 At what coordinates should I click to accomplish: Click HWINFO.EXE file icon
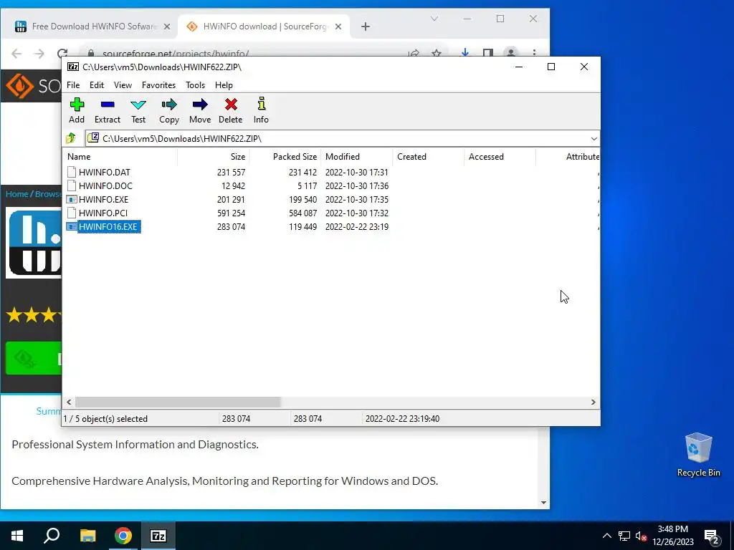[71, 199]
